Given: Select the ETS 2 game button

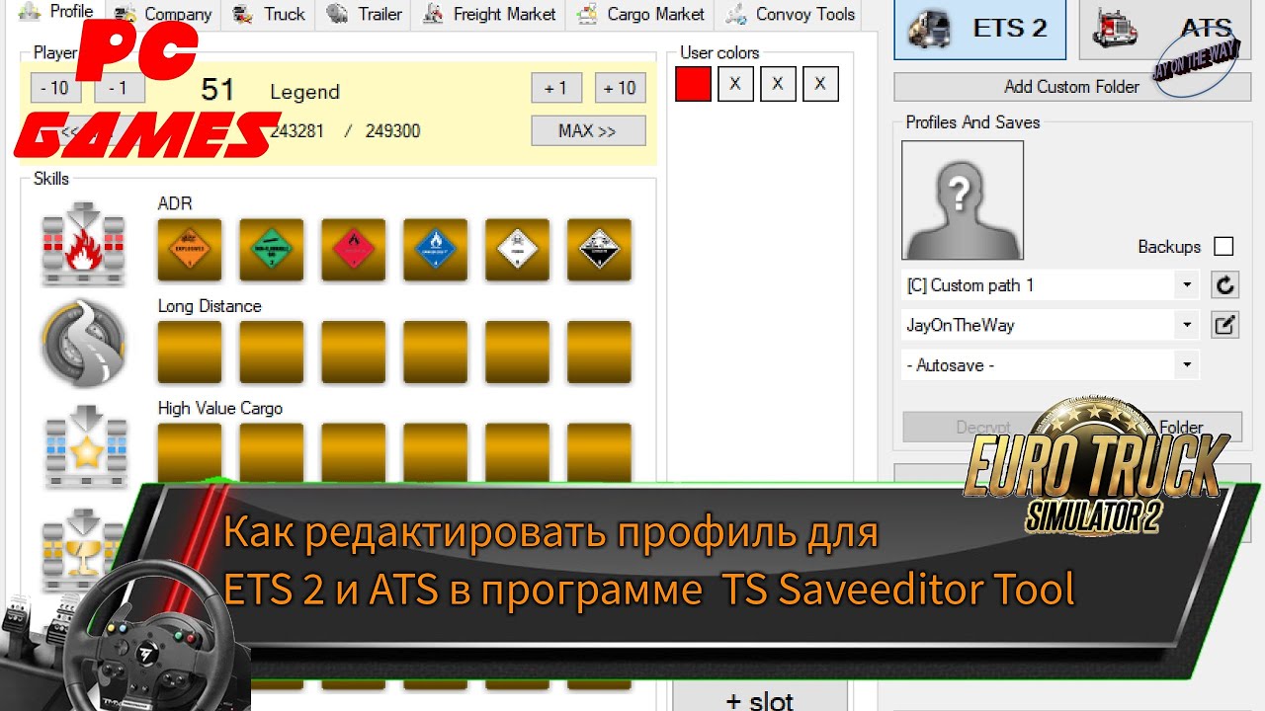Looking at the screenshot, I should coord(980,29).
